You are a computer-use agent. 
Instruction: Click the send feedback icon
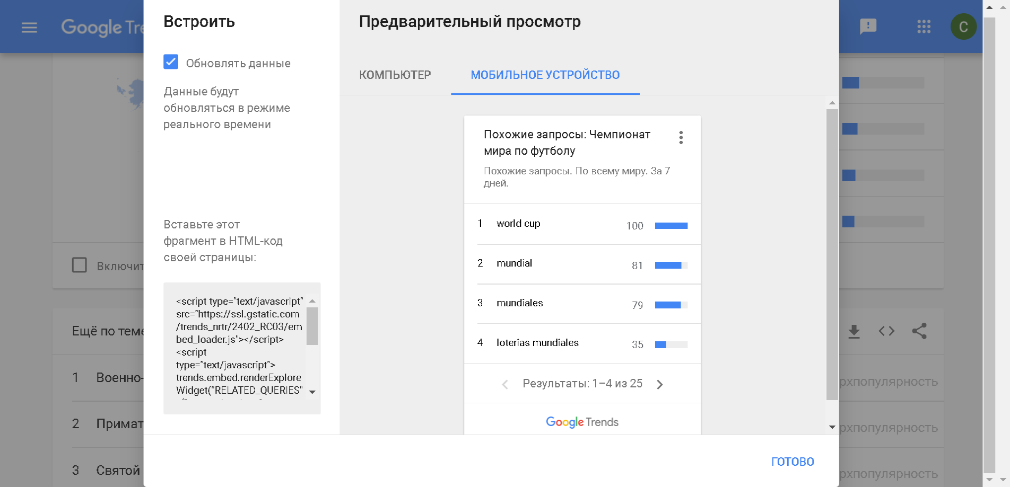(x=868, y=26)
